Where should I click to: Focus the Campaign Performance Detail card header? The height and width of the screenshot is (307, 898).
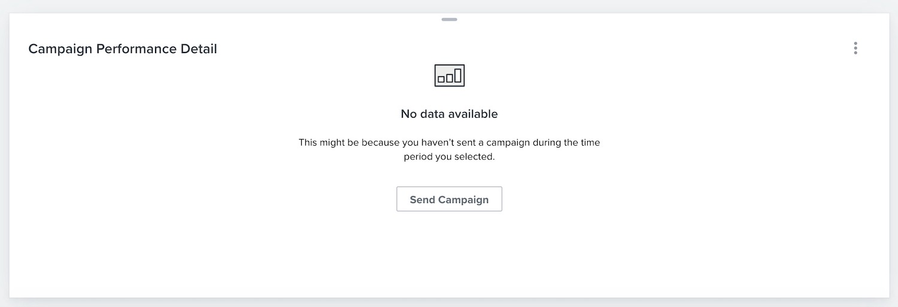(x=123, y=49)
